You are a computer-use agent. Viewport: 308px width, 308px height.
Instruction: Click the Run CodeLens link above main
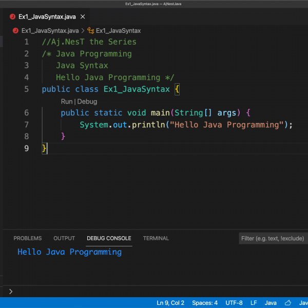67,102
